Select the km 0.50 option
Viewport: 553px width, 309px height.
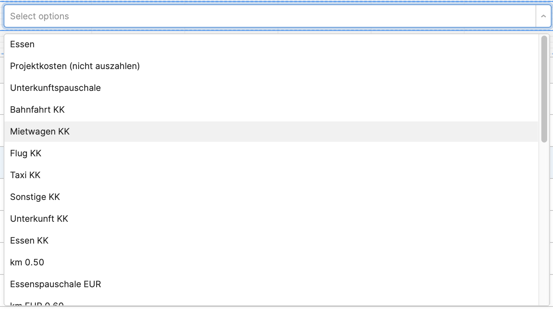271,262
